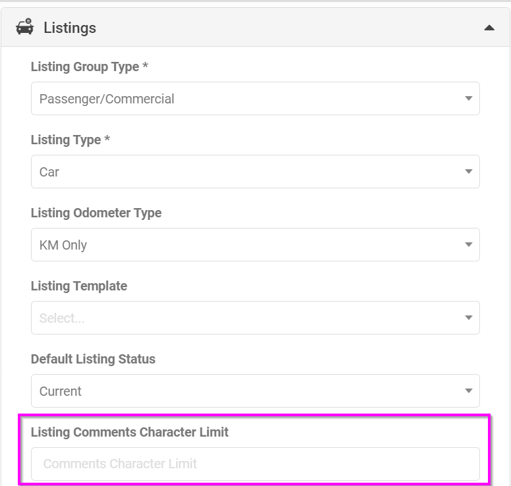
Task: Click the Listing Group Type label
Action: [89, 67]
